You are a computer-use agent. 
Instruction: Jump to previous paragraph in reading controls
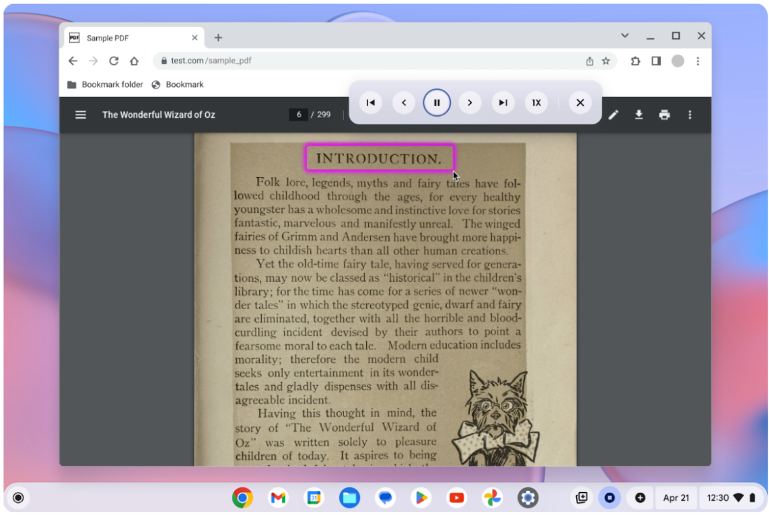click(x=370, y=103)
